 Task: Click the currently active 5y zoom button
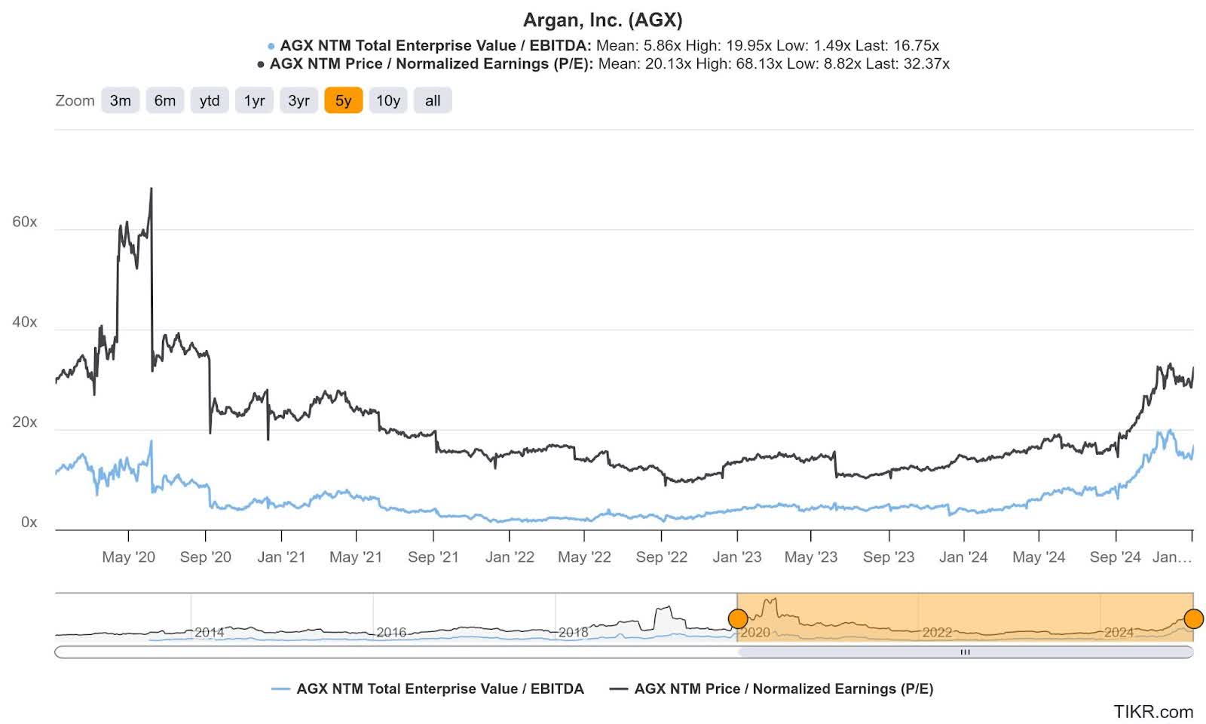[343, 100]
